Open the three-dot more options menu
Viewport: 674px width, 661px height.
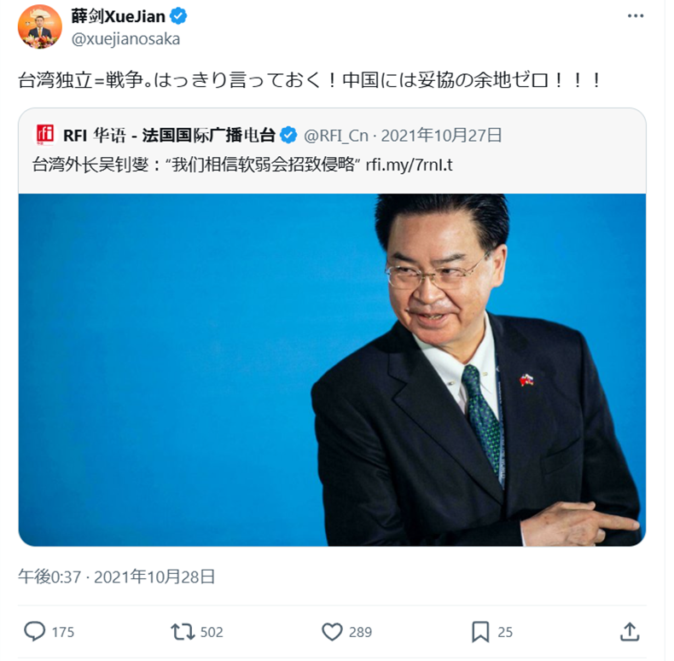coord(636,16)
